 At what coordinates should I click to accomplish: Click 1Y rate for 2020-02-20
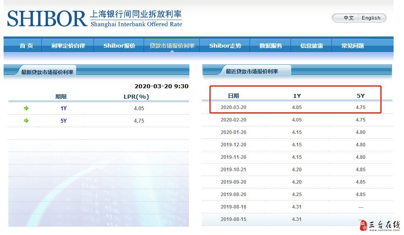pos(297,120)
